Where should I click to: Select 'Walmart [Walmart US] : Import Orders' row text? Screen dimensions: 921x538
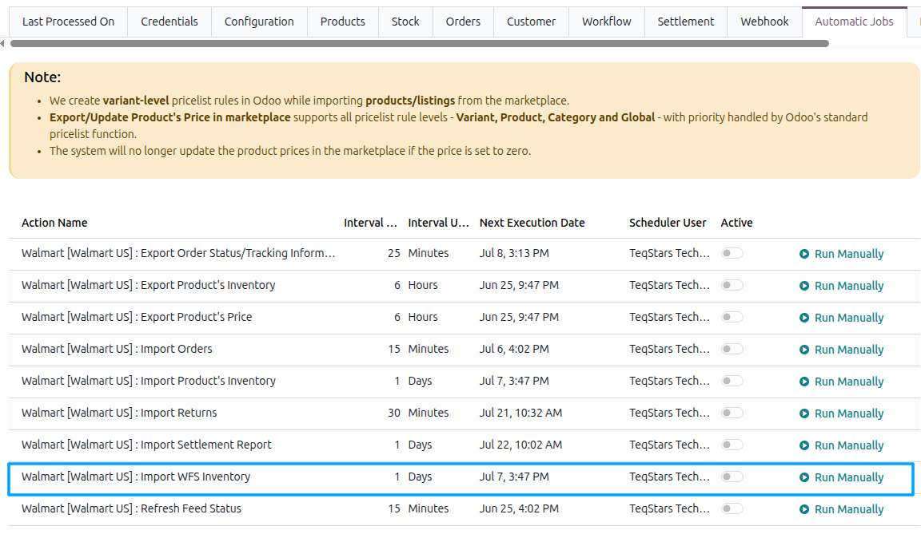click(117, 349)
